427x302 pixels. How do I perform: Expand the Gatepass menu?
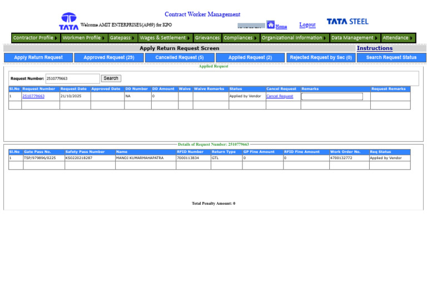(x=122, y=38)
